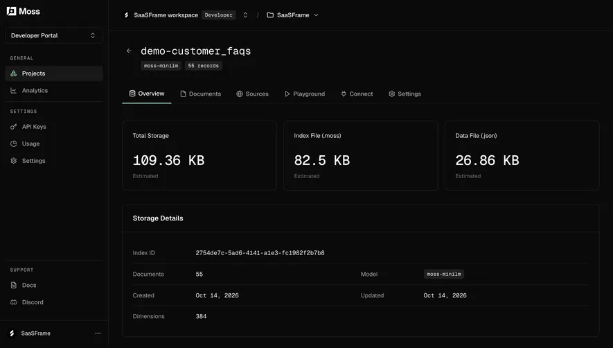Click the Sources globe icon
Screen dimensions: 613x348
[x=240, y=94]
